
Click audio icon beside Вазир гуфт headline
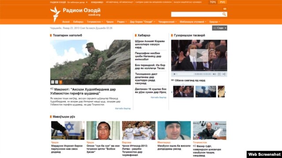[194, 146]
